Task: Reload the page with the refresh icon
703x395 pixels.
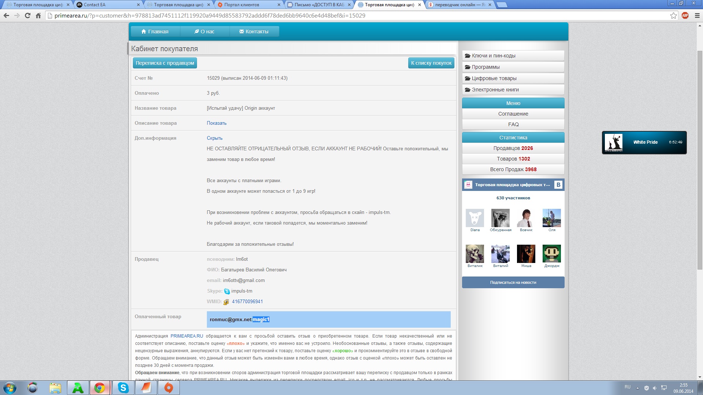Action: 27,15
